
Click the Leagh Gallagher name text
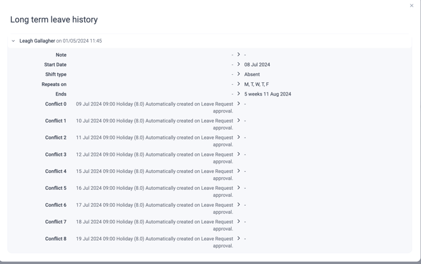(37, 41)
